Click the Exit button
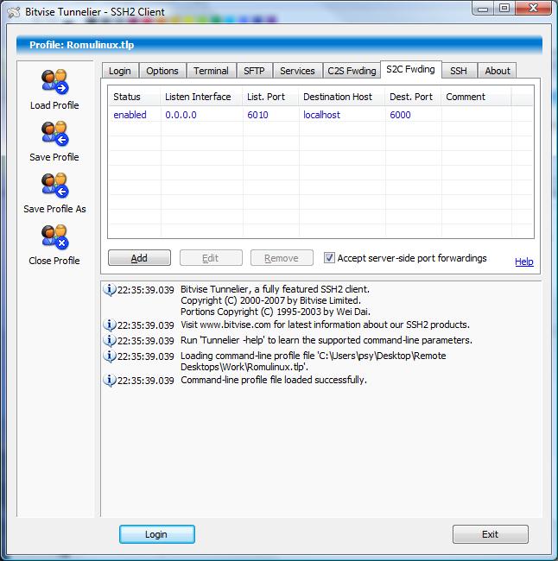The height and width of the screenshot is (561, 558). click(x=490, y=534)
